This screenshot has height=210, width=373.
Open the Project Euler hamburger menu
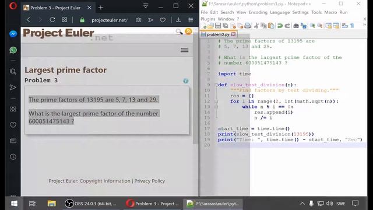(x=184, y=50)
